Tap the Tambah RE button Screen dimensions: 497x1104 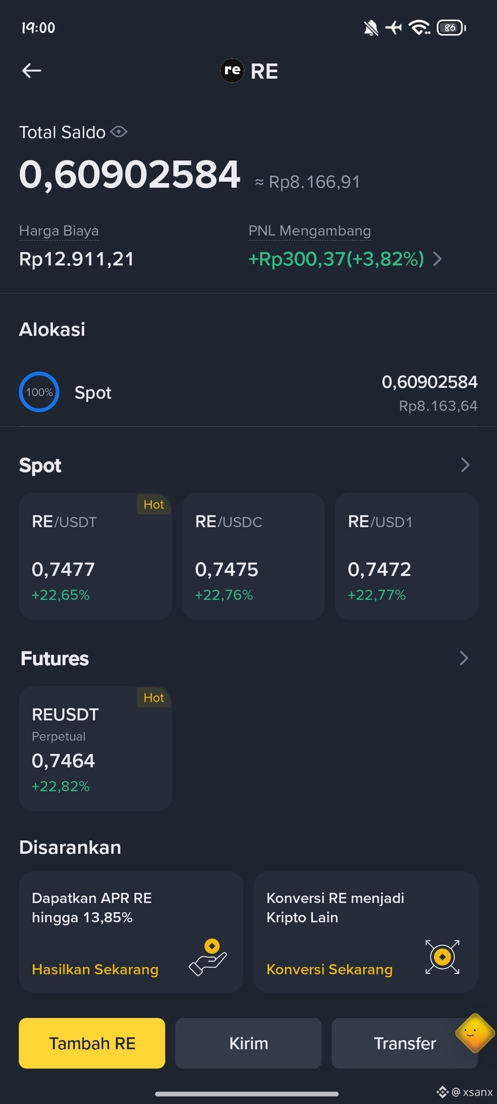[92, 1043]
